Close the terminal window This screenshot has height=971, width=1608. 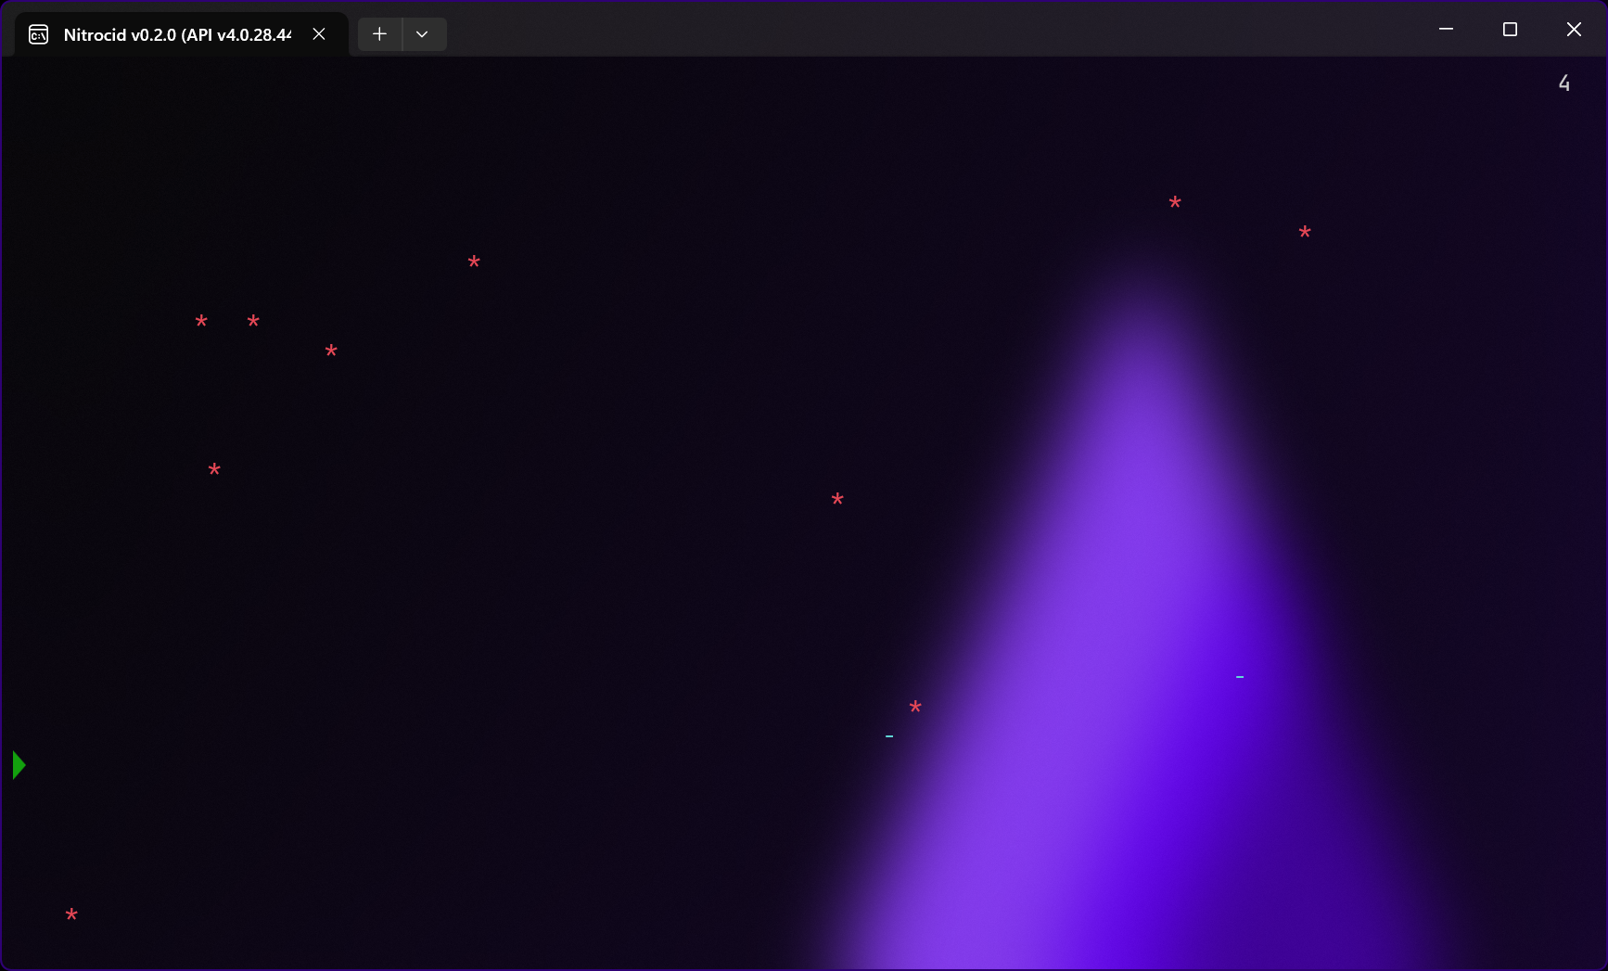click(1574, 30)
